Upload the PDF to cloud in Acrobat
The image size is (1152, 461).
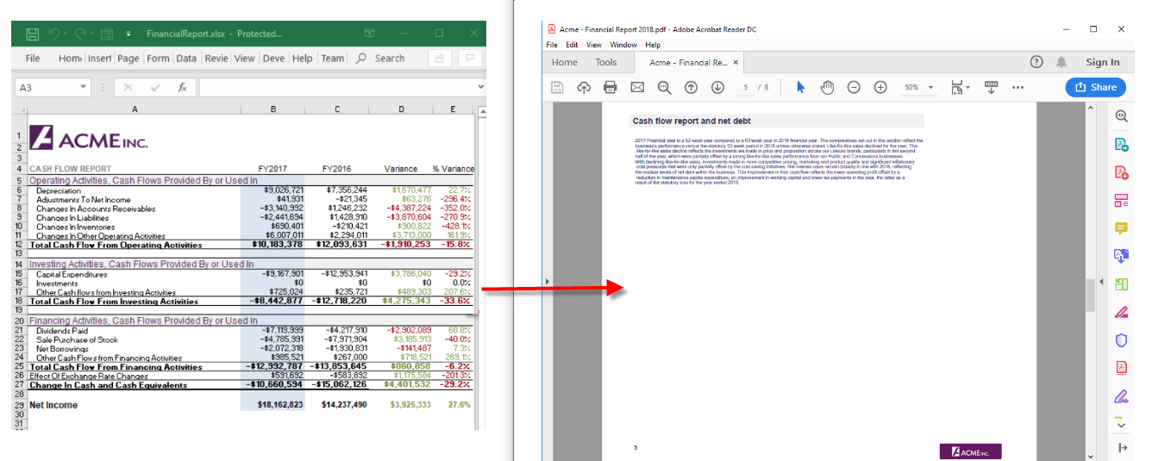[584, 87]
